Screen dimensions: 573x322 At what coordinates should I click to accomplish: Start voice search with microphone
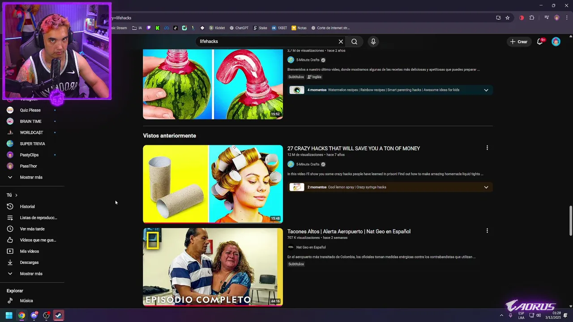point(373,42)
